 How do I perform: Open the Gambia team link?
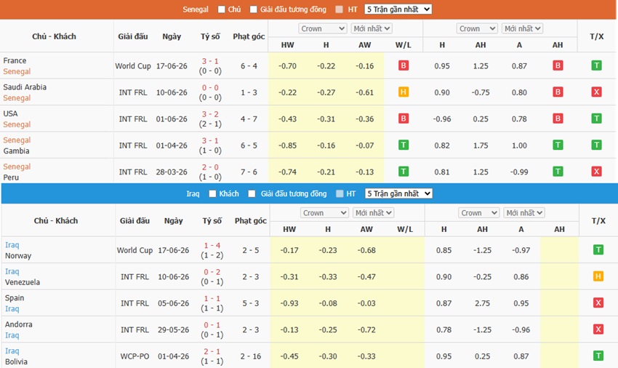(16, 151)
